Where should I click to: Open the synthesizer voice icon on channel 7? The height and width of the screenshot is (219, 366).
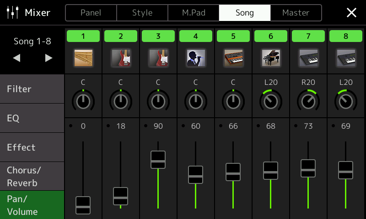point(308,58)
